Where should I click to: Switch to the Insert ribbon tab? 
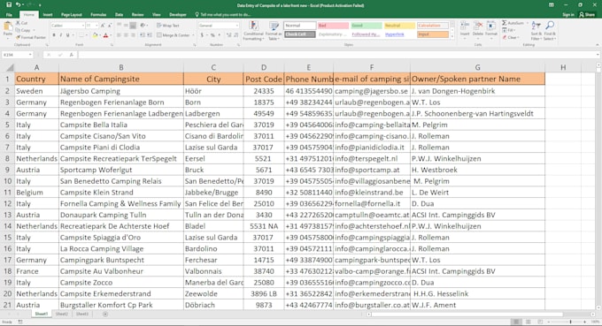pos(48,14)
